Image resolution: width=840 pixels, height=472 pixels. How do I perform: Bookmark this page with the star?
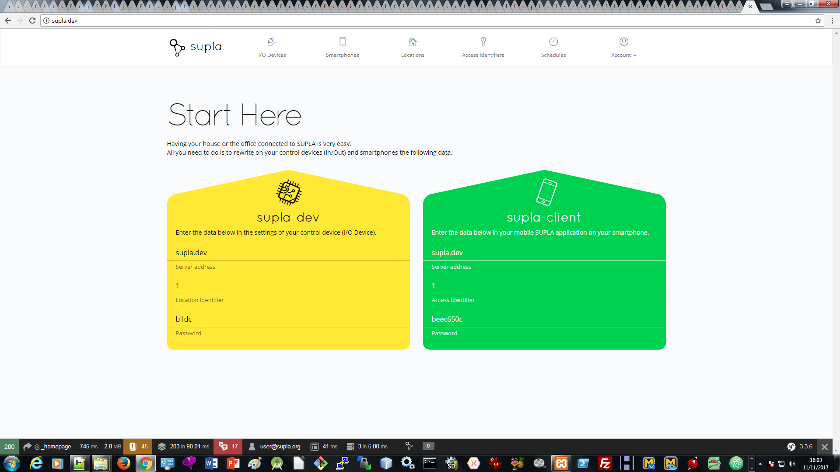[x=818, y=21]
